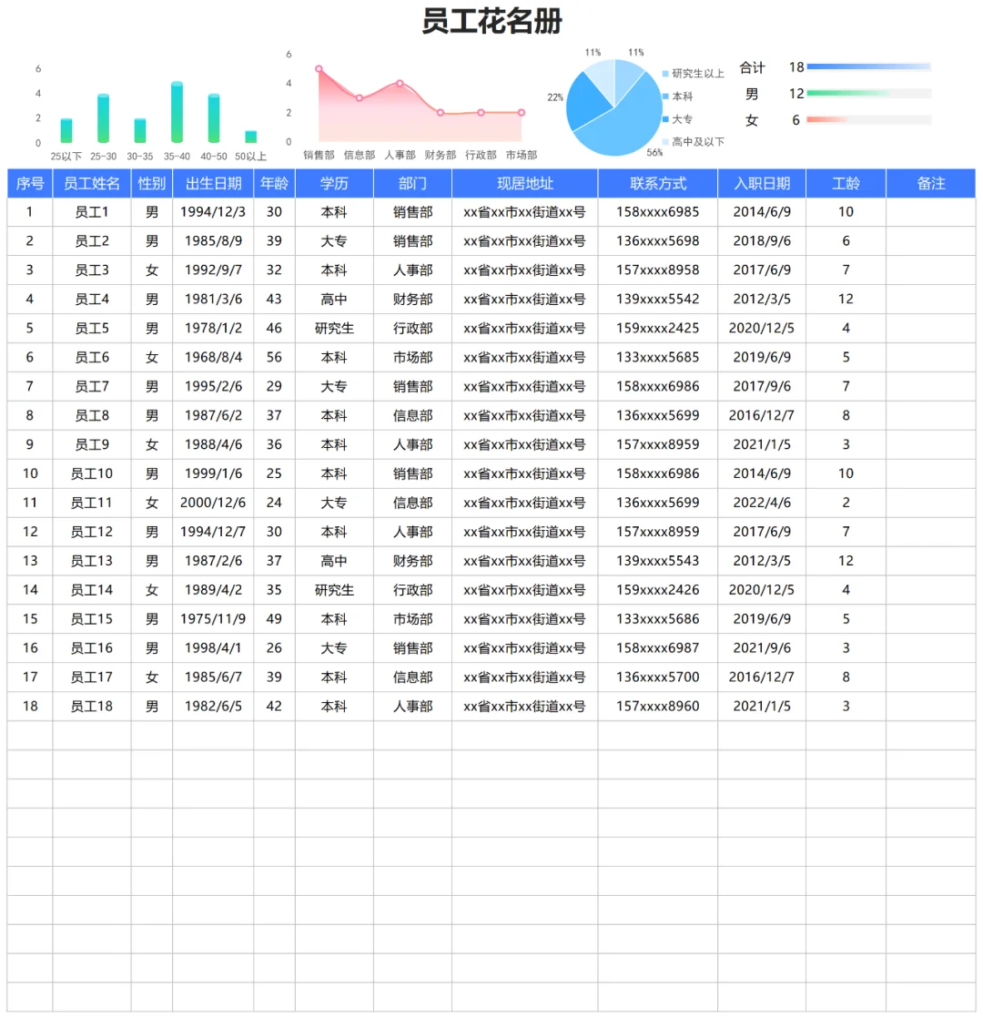Select phone number 158xxxx6985

click(x=658, y=212)
